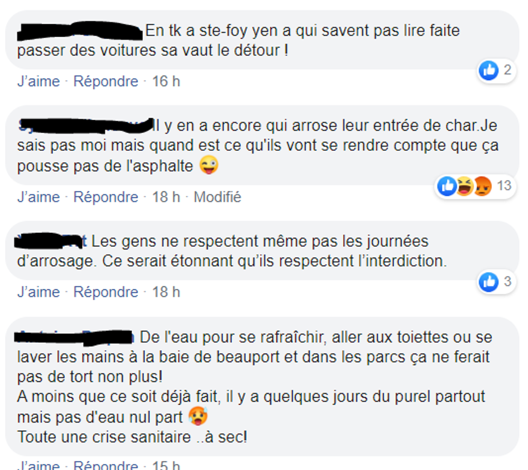Click the blue thumbs-up reaction on the Ste-Foy comment
This screenshot has width=528, height=470.
[489, 70]
